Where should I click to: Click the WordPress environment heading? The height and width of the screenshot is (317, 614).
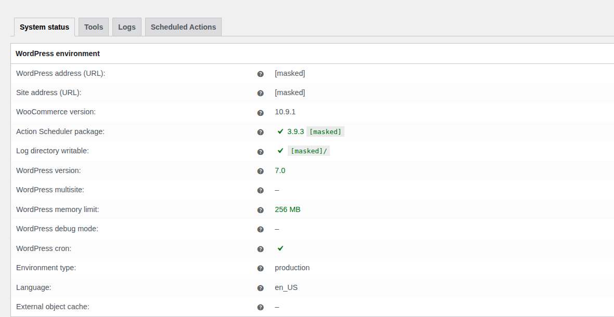(58, 54)
